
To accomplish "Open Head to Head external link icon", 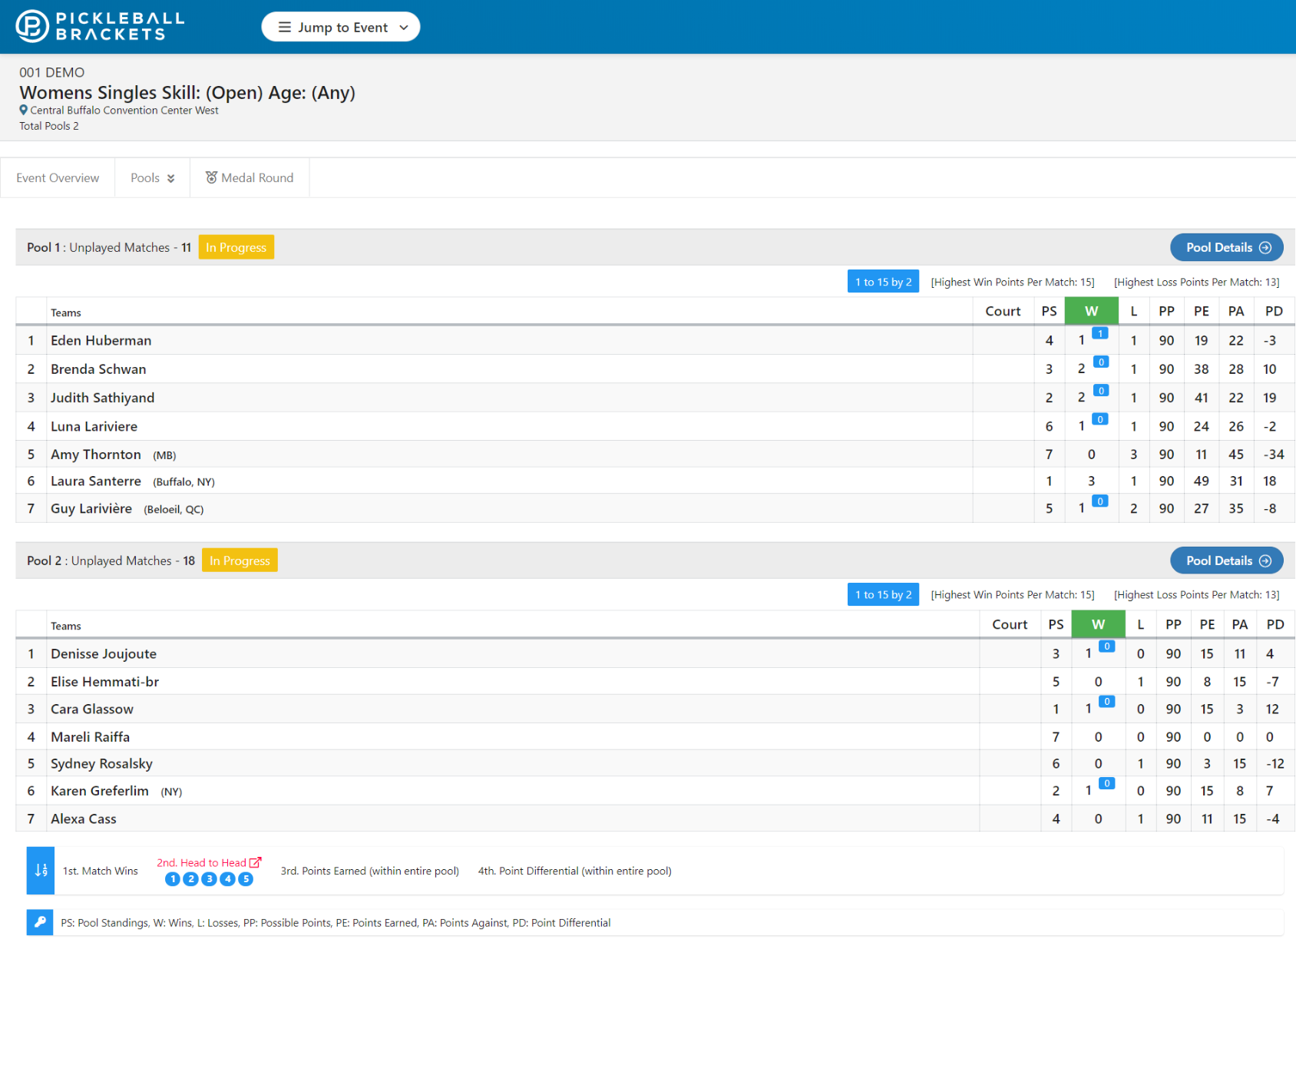I will 256,862.
